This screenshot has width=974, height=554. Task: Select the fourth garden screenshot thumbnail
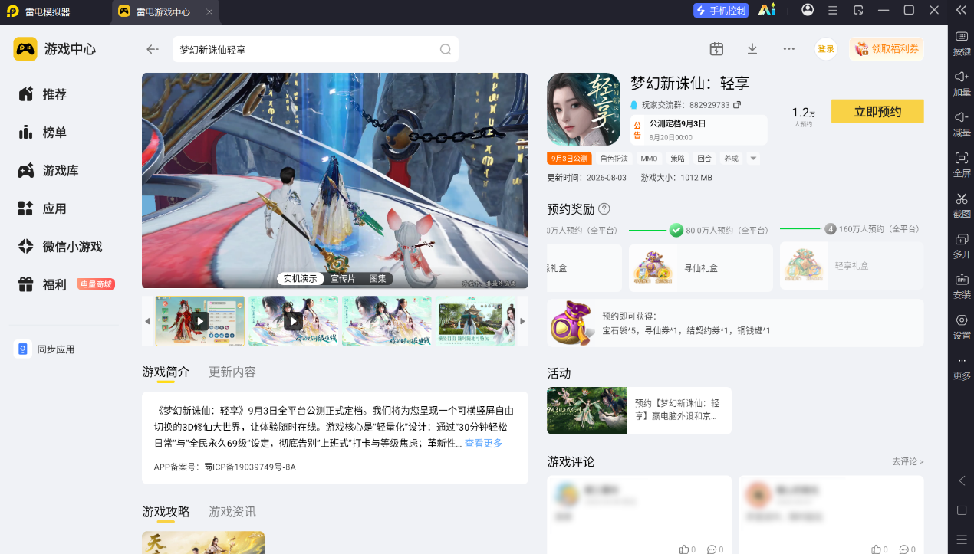(476, 321)
